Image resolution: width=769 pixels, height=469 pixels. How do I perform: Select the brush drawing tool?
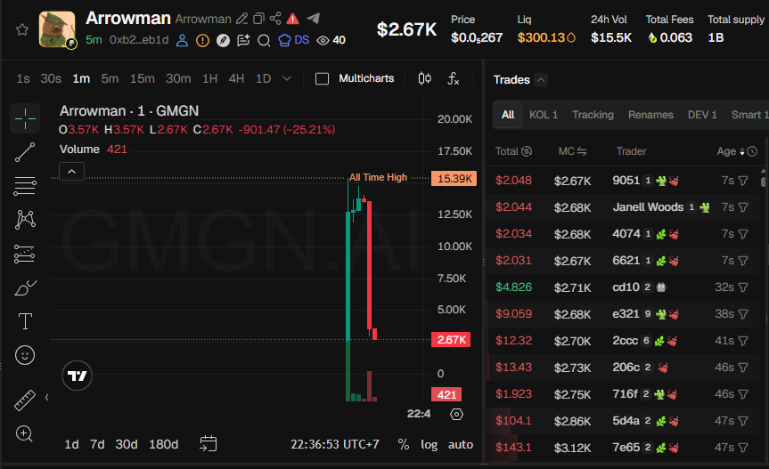(25, 287)
